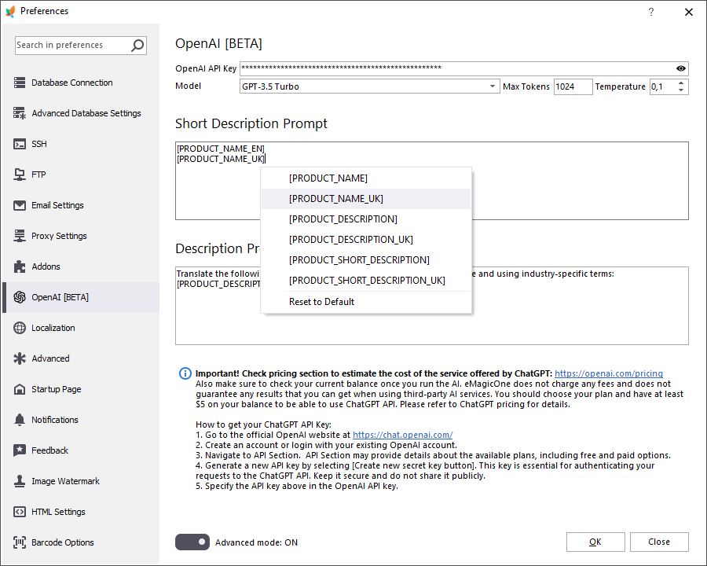
Task: Decrease Temperature with down arrow
Action: [681, 90]
